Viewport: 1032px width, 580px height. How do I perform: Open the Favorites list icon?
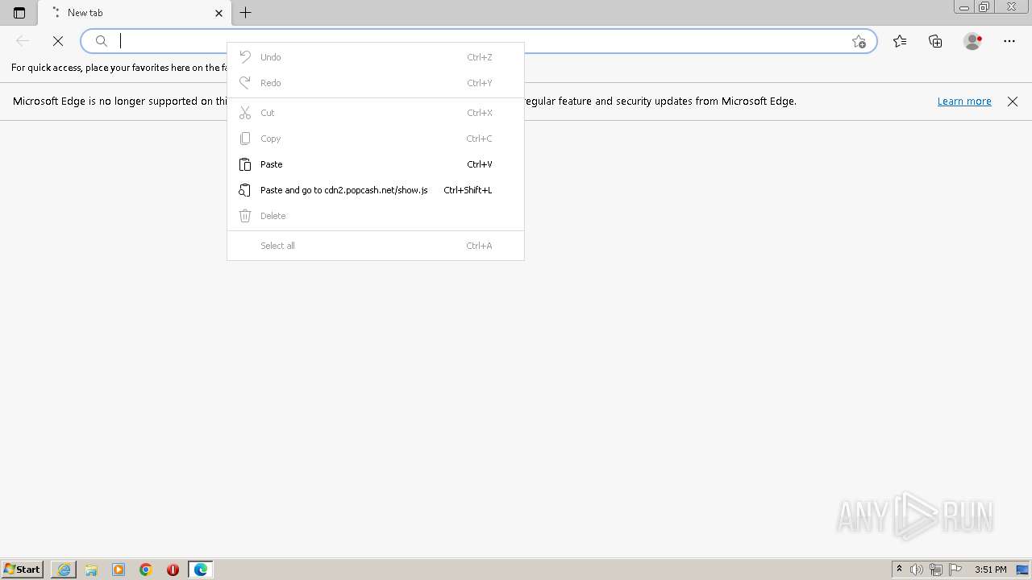[900, 41]
